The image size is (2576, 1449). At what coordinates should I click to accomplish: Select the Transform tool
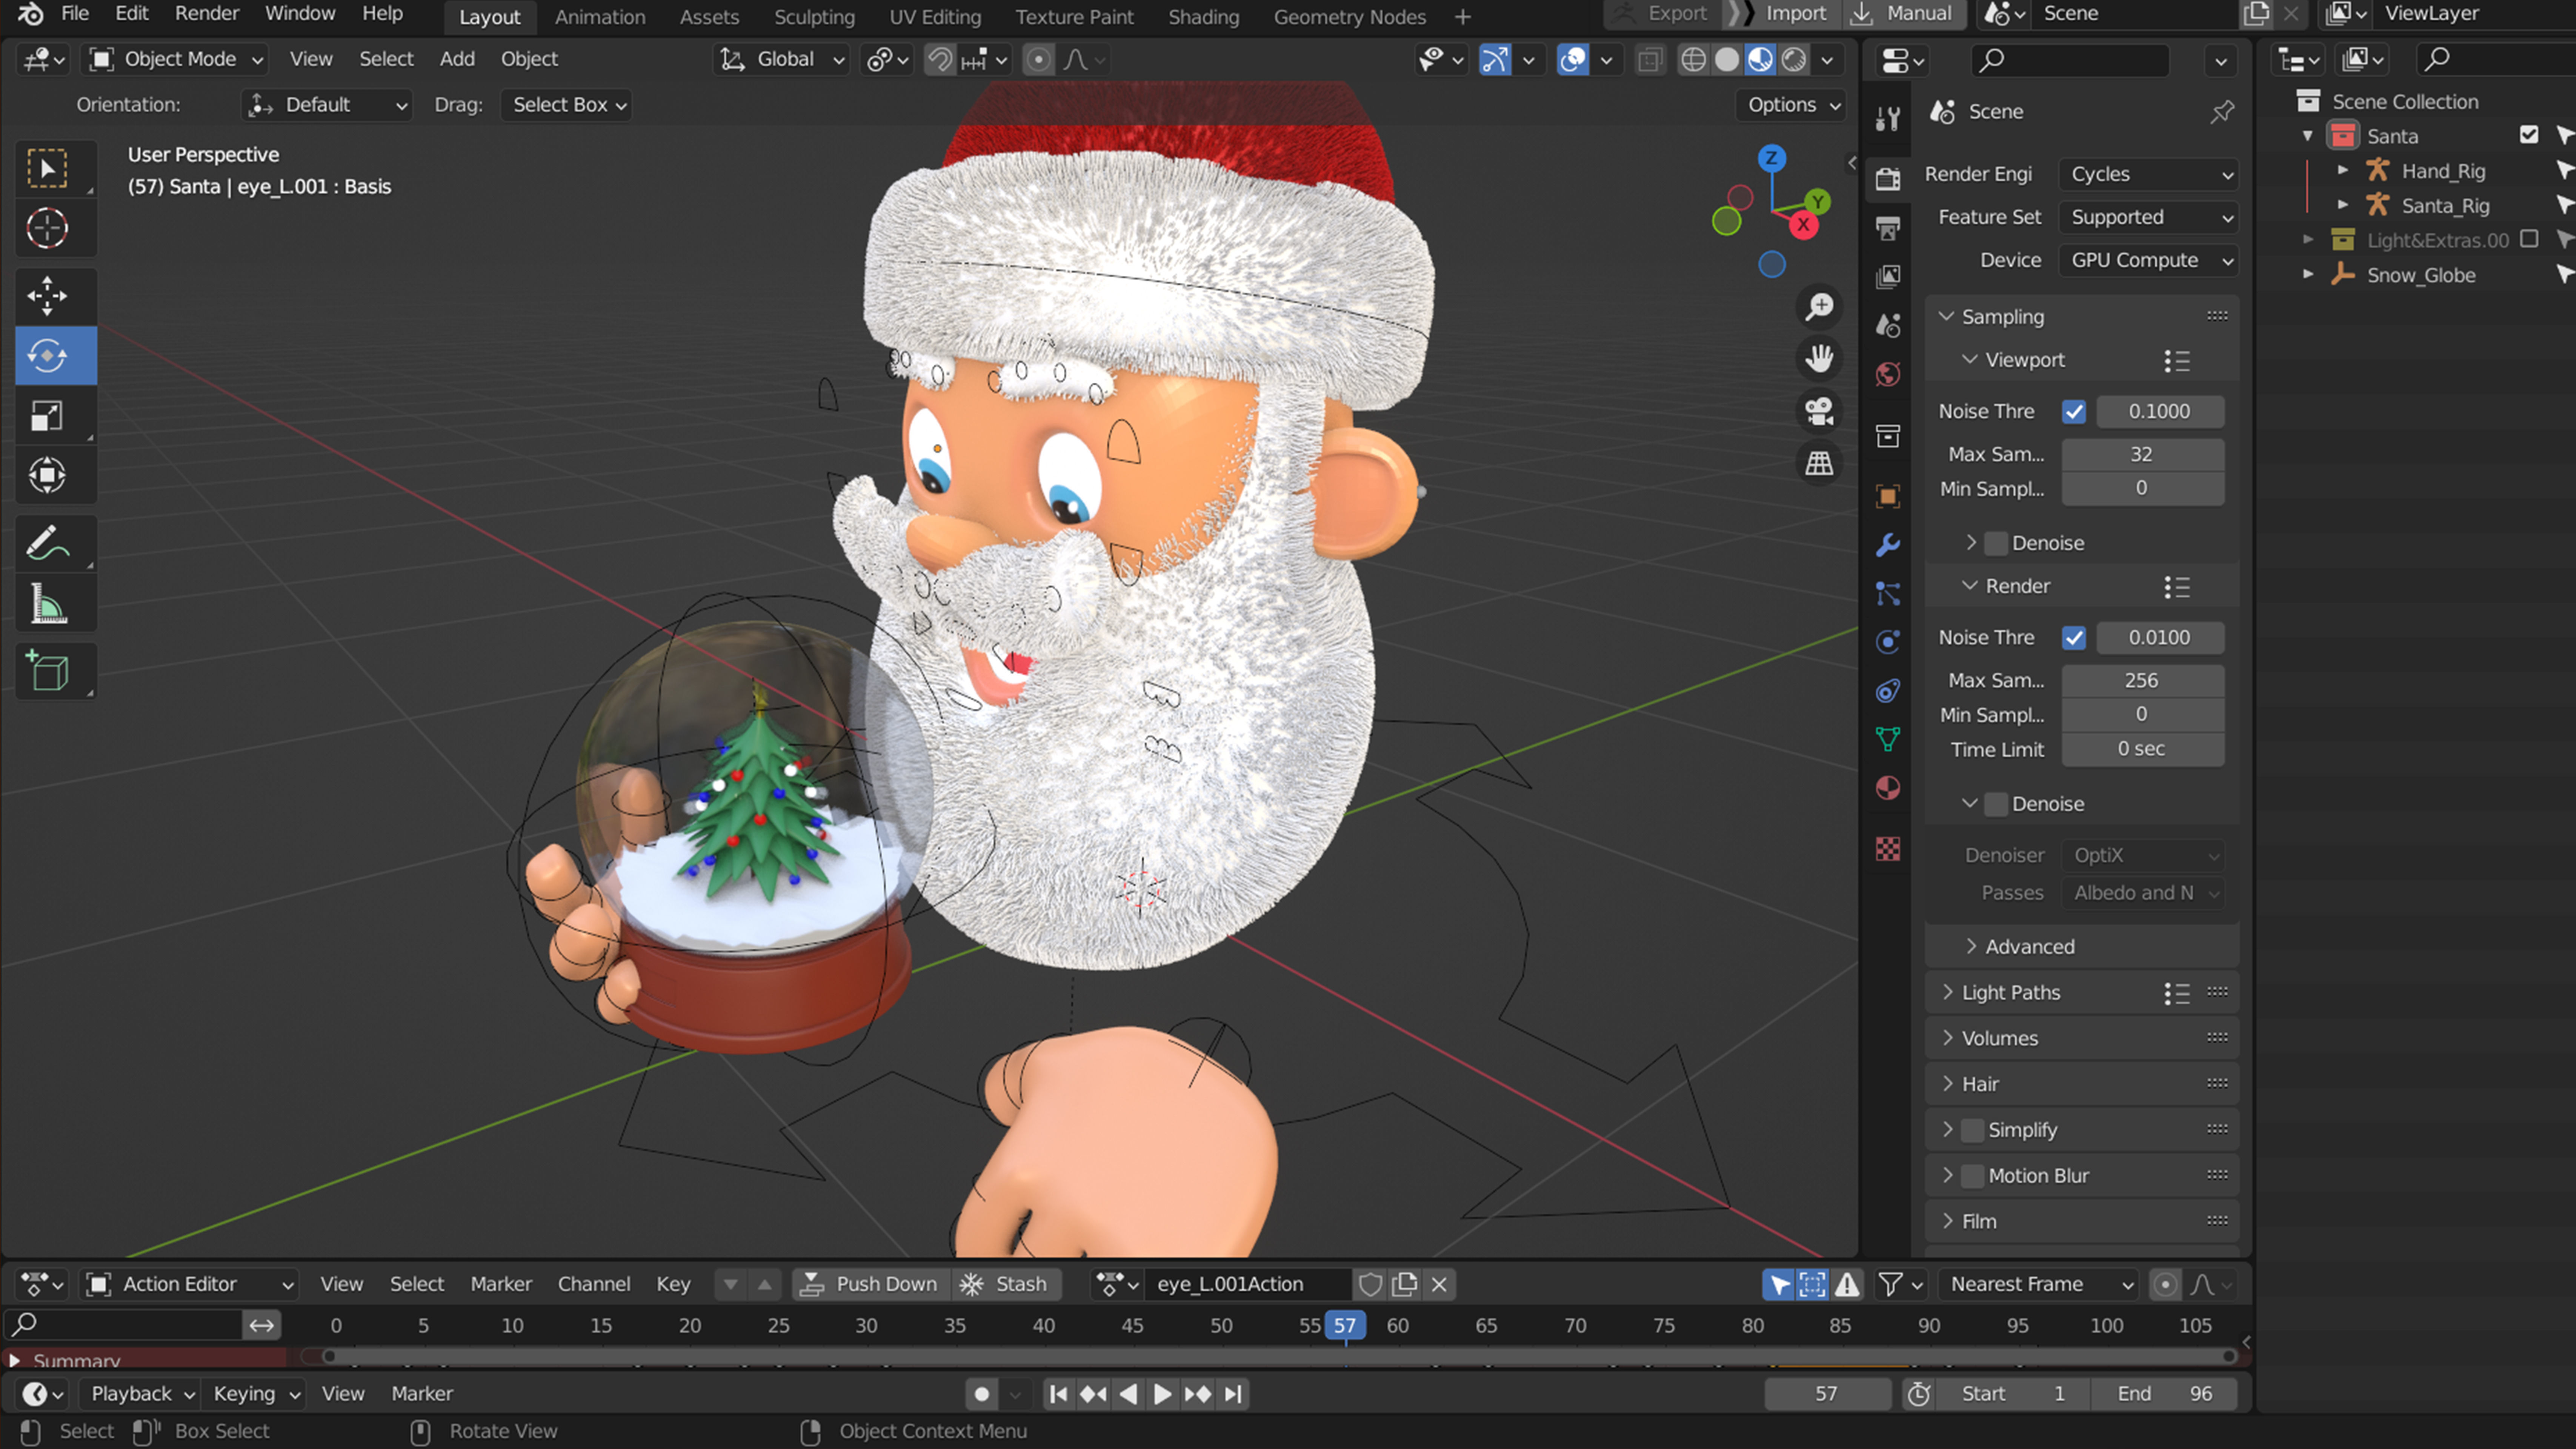click(47, 475)
